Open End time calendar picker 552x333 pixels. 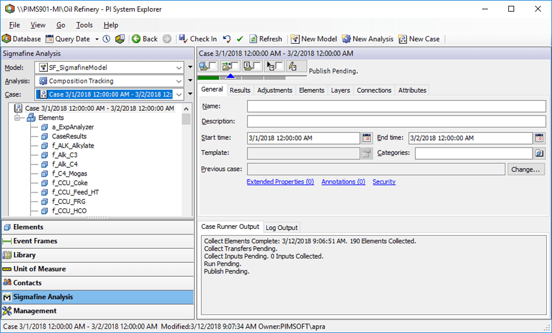point(539,138)
